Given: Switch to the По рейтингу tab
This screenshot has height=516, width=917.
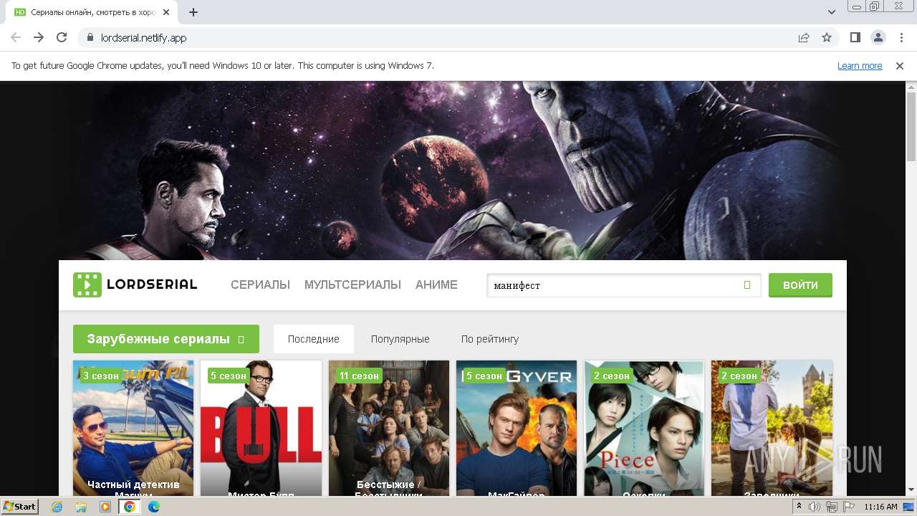Looking at the screenshot, I should pos(490,339).
